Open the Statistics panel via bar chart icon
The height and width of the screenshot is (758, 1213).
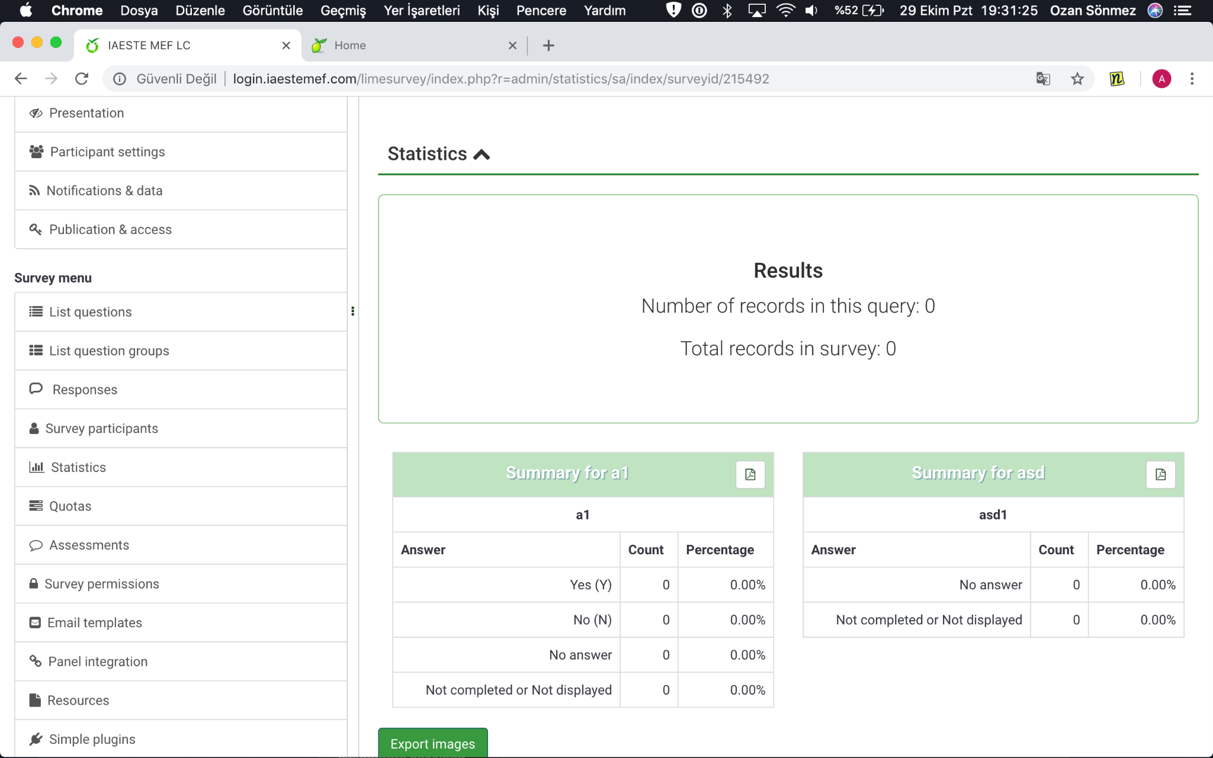[37, 467]
